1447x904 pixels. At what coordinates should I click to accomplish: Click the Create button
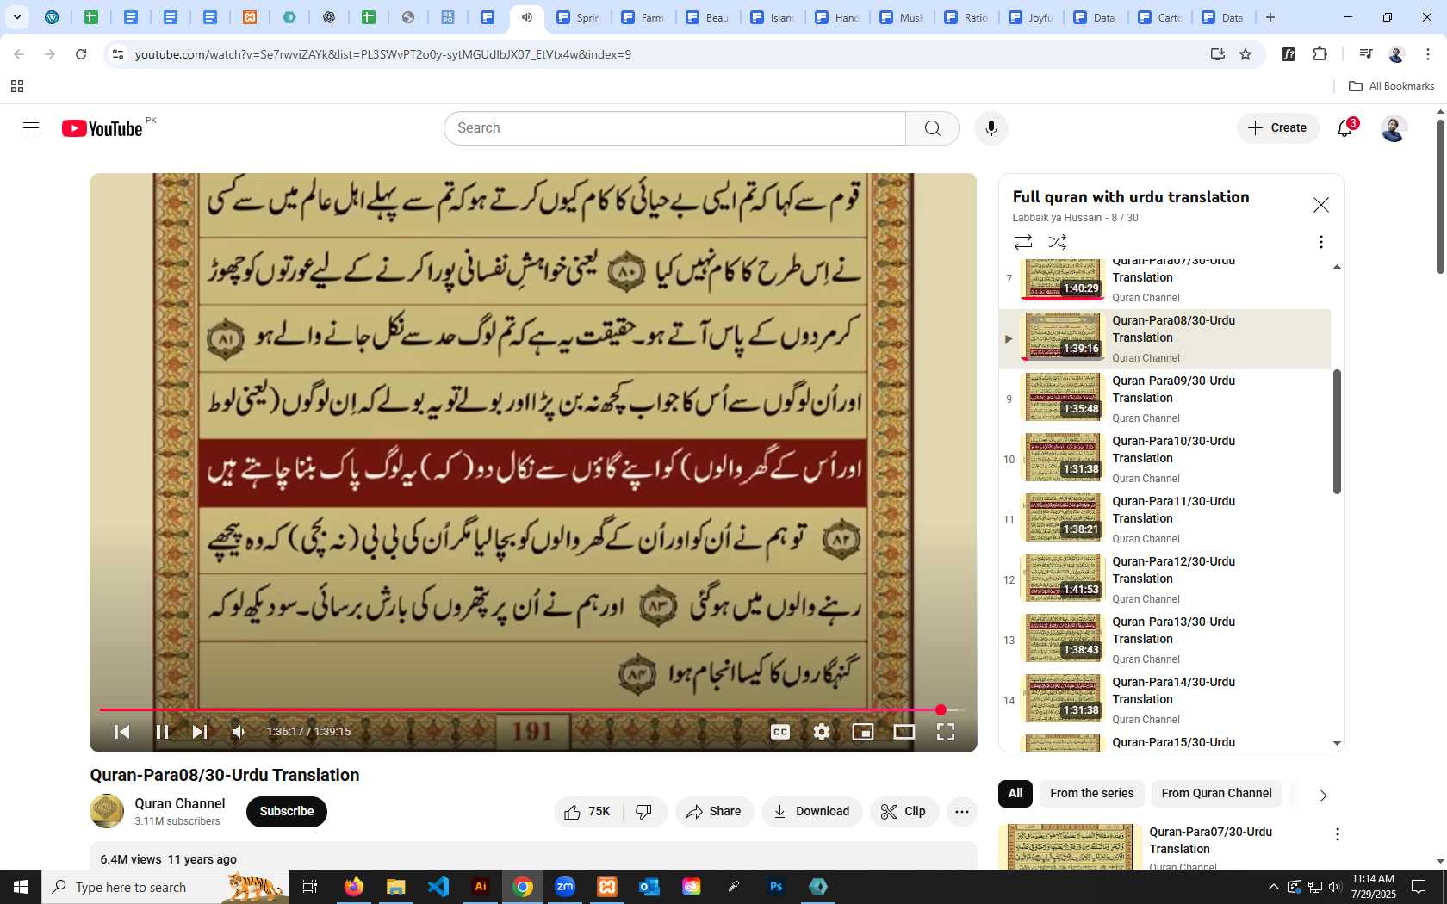click(x=1278, y=128)
